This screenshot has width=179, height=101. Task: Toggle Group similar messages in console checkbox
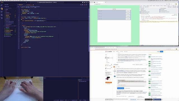tap(140, 12)
